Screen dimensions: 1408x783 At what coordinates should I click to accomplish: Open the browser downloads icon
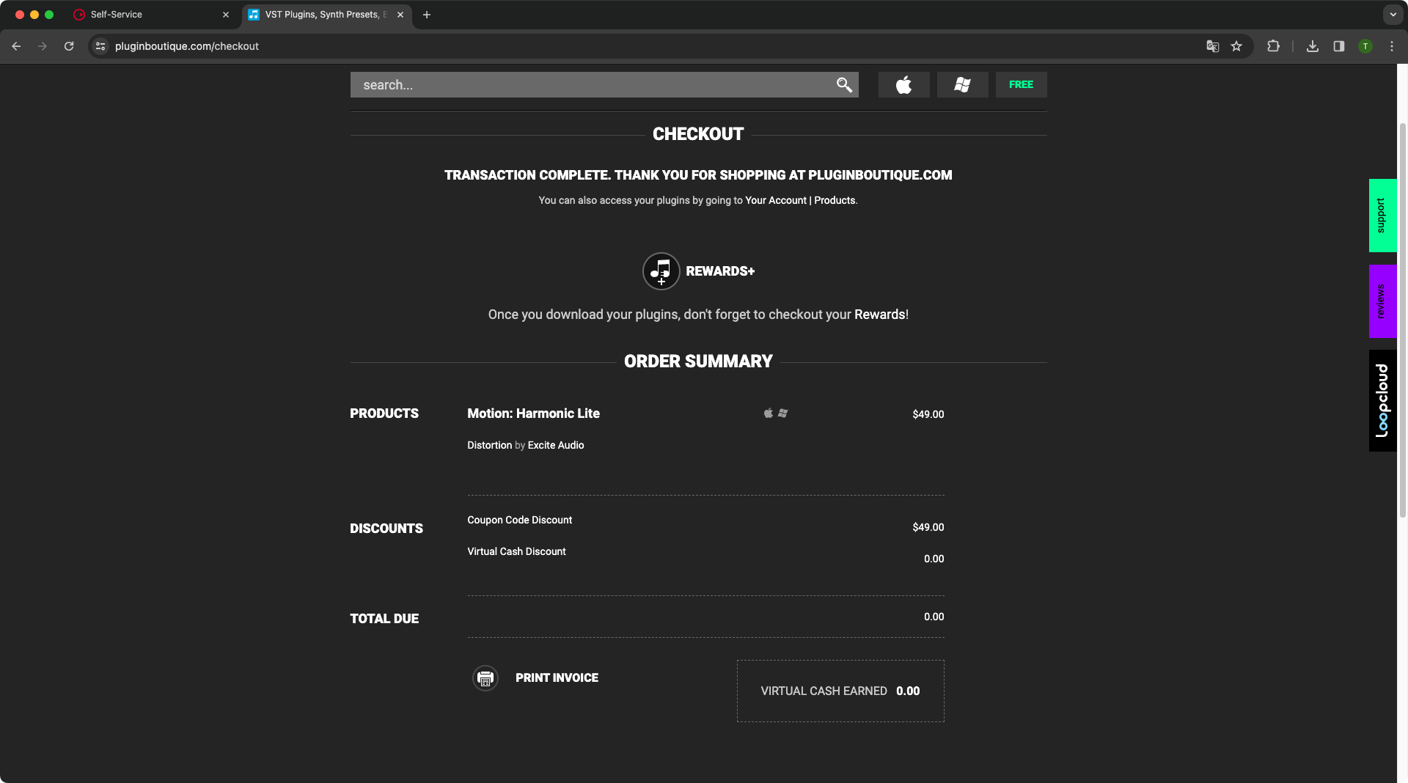tap(1313, 46)
